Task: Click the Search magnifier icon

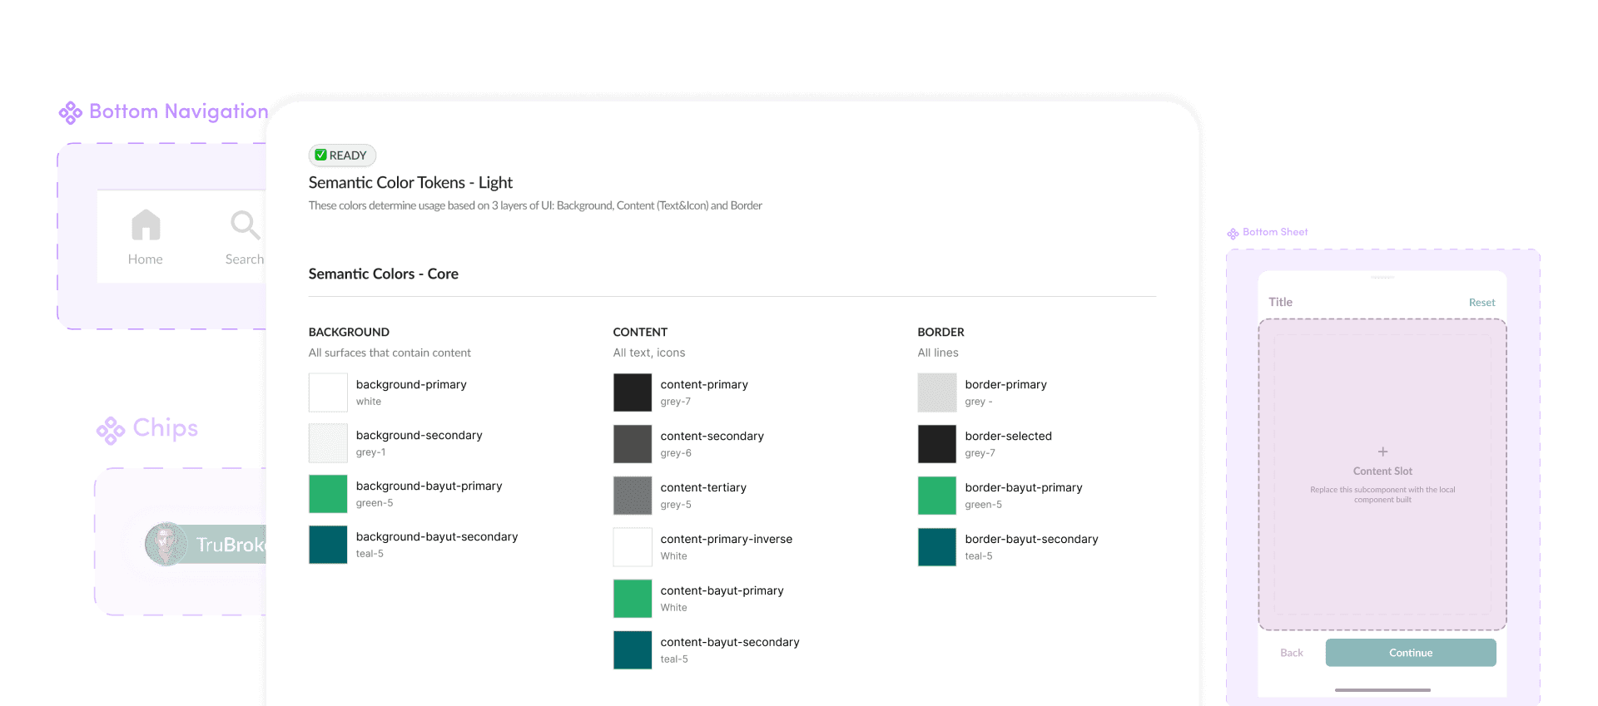Action: (245, 225)
